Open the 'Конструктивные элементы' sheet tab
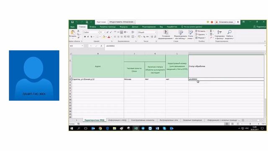The height and width of the screenshot is (151, 268). tap(143, 120)
